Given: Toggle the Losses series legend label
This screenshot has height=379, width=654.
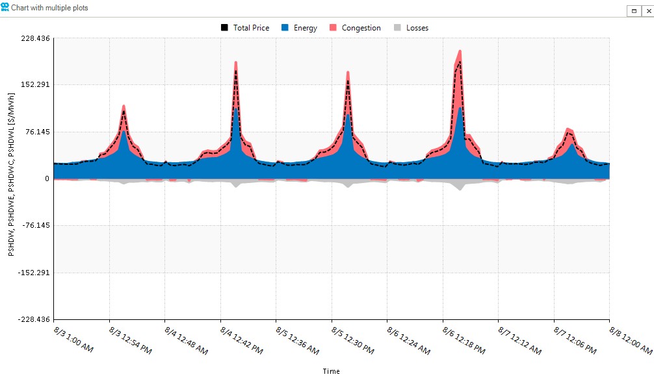Looking at the screenshot, I should point(417,28).
